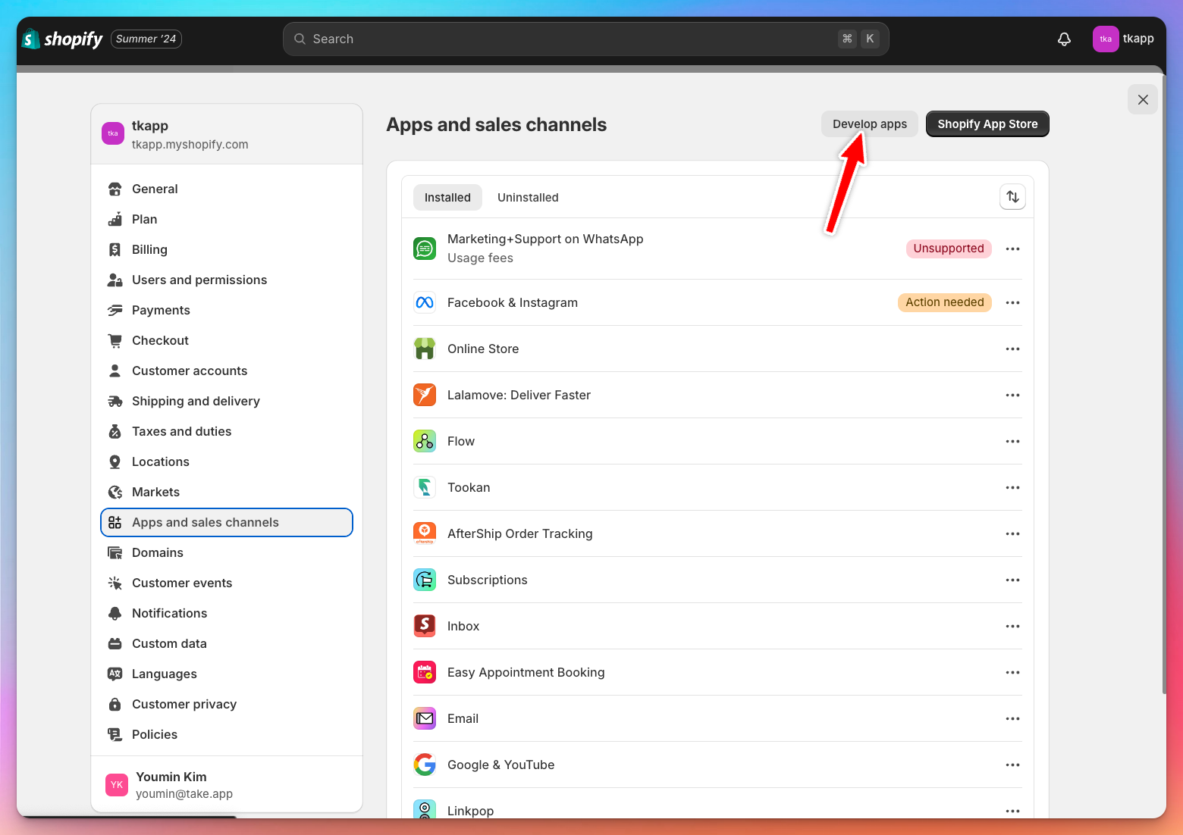Open more actions for Inbox
The width and height of the screenshot is (1183, 835).
tap(1012, 626)
